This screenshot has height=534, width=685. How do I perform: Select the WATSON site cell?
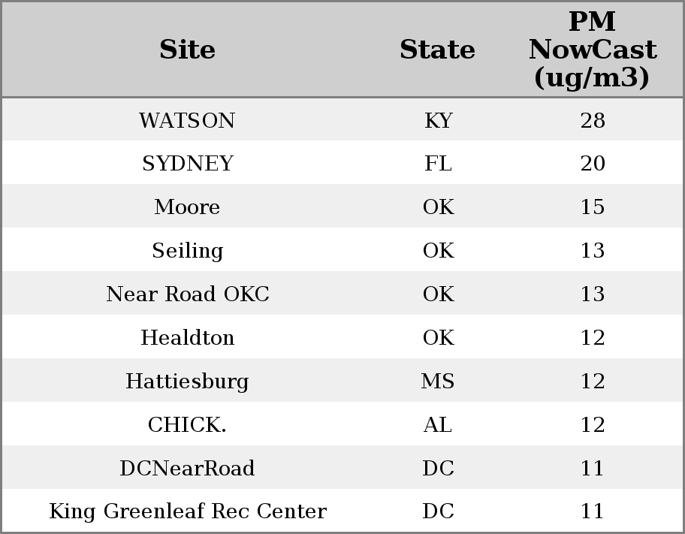187,120
